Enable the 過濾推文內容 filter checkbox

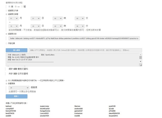click(6, 11)
